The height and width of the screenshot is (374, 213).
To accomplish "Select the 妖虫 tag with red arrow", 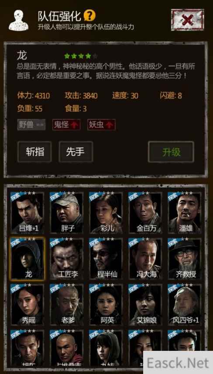I will pos(101,125).
